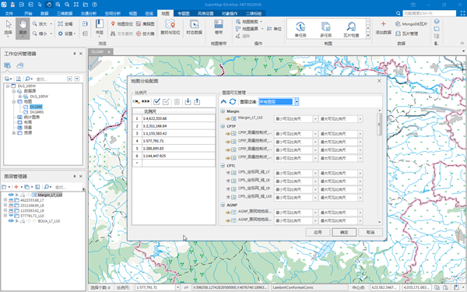The height and width of the screenshot is (292, 467).
Task: Switch to the 空间分析 ribbon tab
Action: (x=113, y=13)
